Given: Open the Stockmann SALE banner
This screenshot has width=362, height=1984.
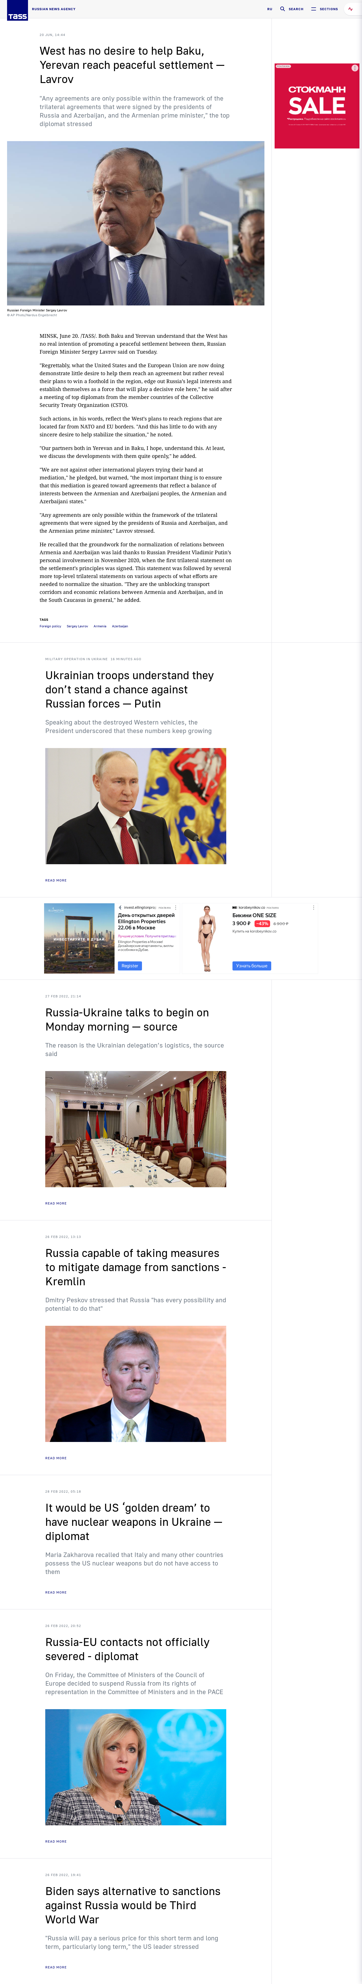Looking at the screenshot, I should (x=317, y=105).
